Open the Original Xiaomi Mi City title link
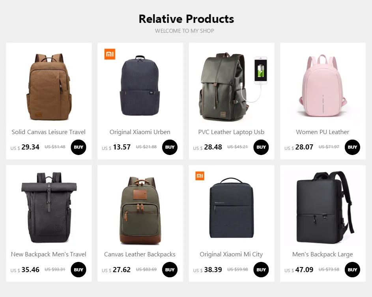 click(x=231, y=254)
